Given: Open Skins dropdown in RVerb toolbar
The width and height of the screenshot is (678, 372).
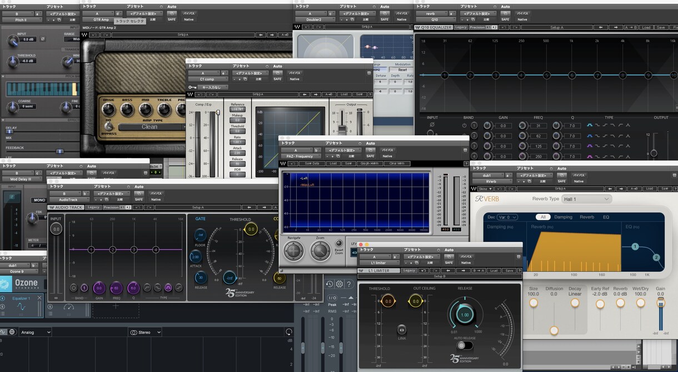Looking at the screenshot, I should tap(486, 188).
